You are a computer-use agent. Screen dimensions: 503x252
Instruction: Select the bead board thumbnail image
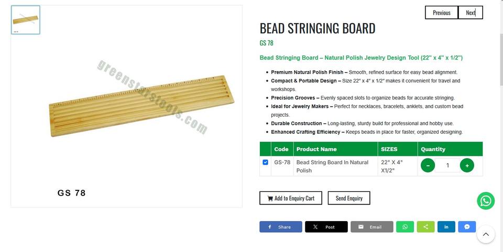point(25,20)
